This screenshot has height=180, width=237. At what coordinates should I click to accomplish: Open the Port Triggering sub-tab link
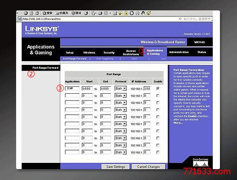(105, 59)
